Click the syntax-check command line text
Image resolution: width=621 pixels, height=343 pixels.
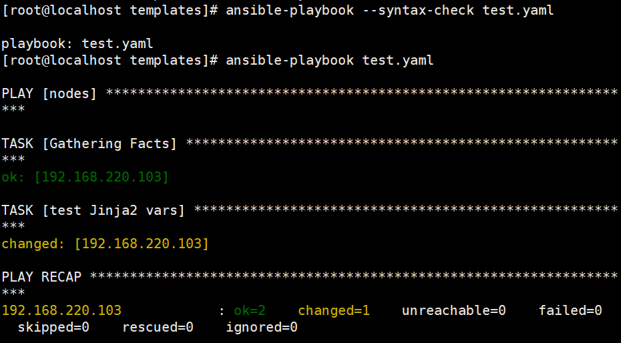(390, 10)
